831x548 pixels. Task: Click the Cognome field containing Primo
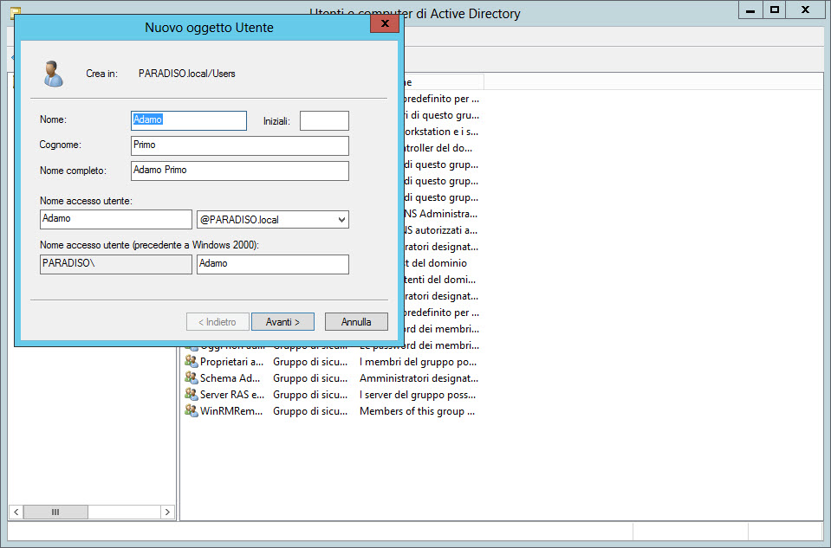[239, 145]
